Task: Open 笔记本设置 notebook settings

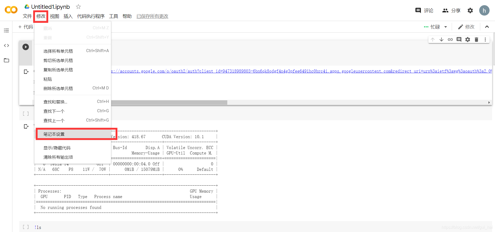Action: click(73, 134)
